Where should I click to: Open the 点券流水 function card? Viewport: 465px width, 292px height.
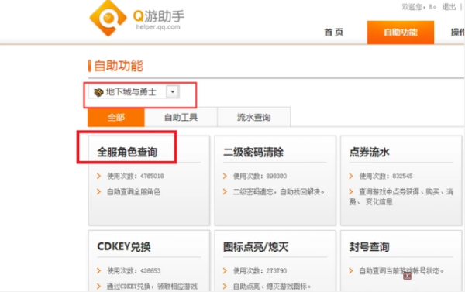[x=401, y=180]
